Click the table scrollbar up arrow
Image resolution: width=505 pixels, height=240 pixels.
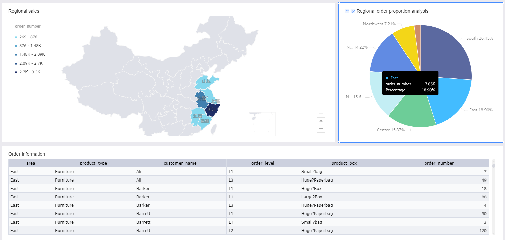(x=494, y=161)
